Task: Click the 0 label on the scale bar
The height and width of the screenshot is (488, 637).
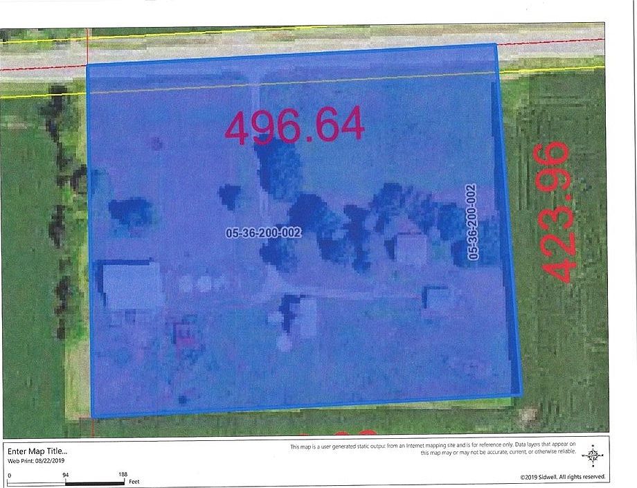Action: [9, 475]
